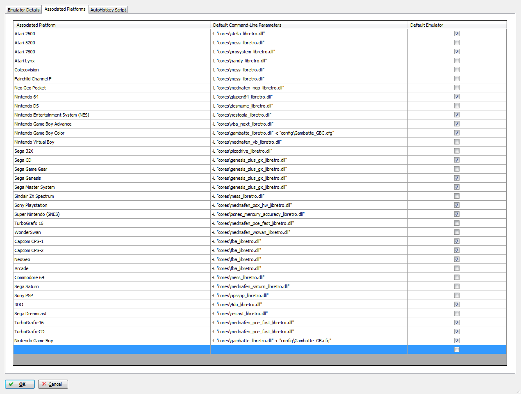521x394 pixels.
Task: Edit the Gambatte_GB.cfg parameter cell
Action: 309,341
